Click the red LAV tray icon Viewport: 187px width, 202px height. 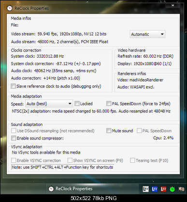pos(163,189)
